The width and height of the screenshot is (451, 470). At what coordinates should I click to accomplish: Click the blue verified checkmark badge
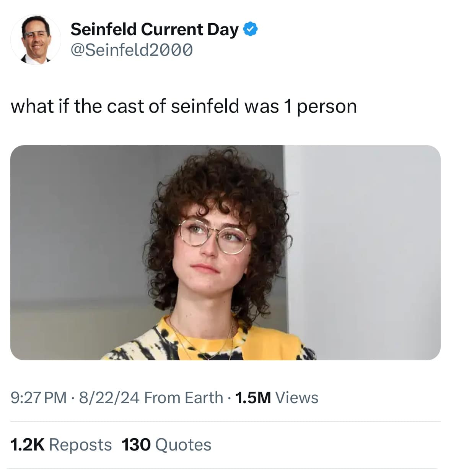(251, 29)
